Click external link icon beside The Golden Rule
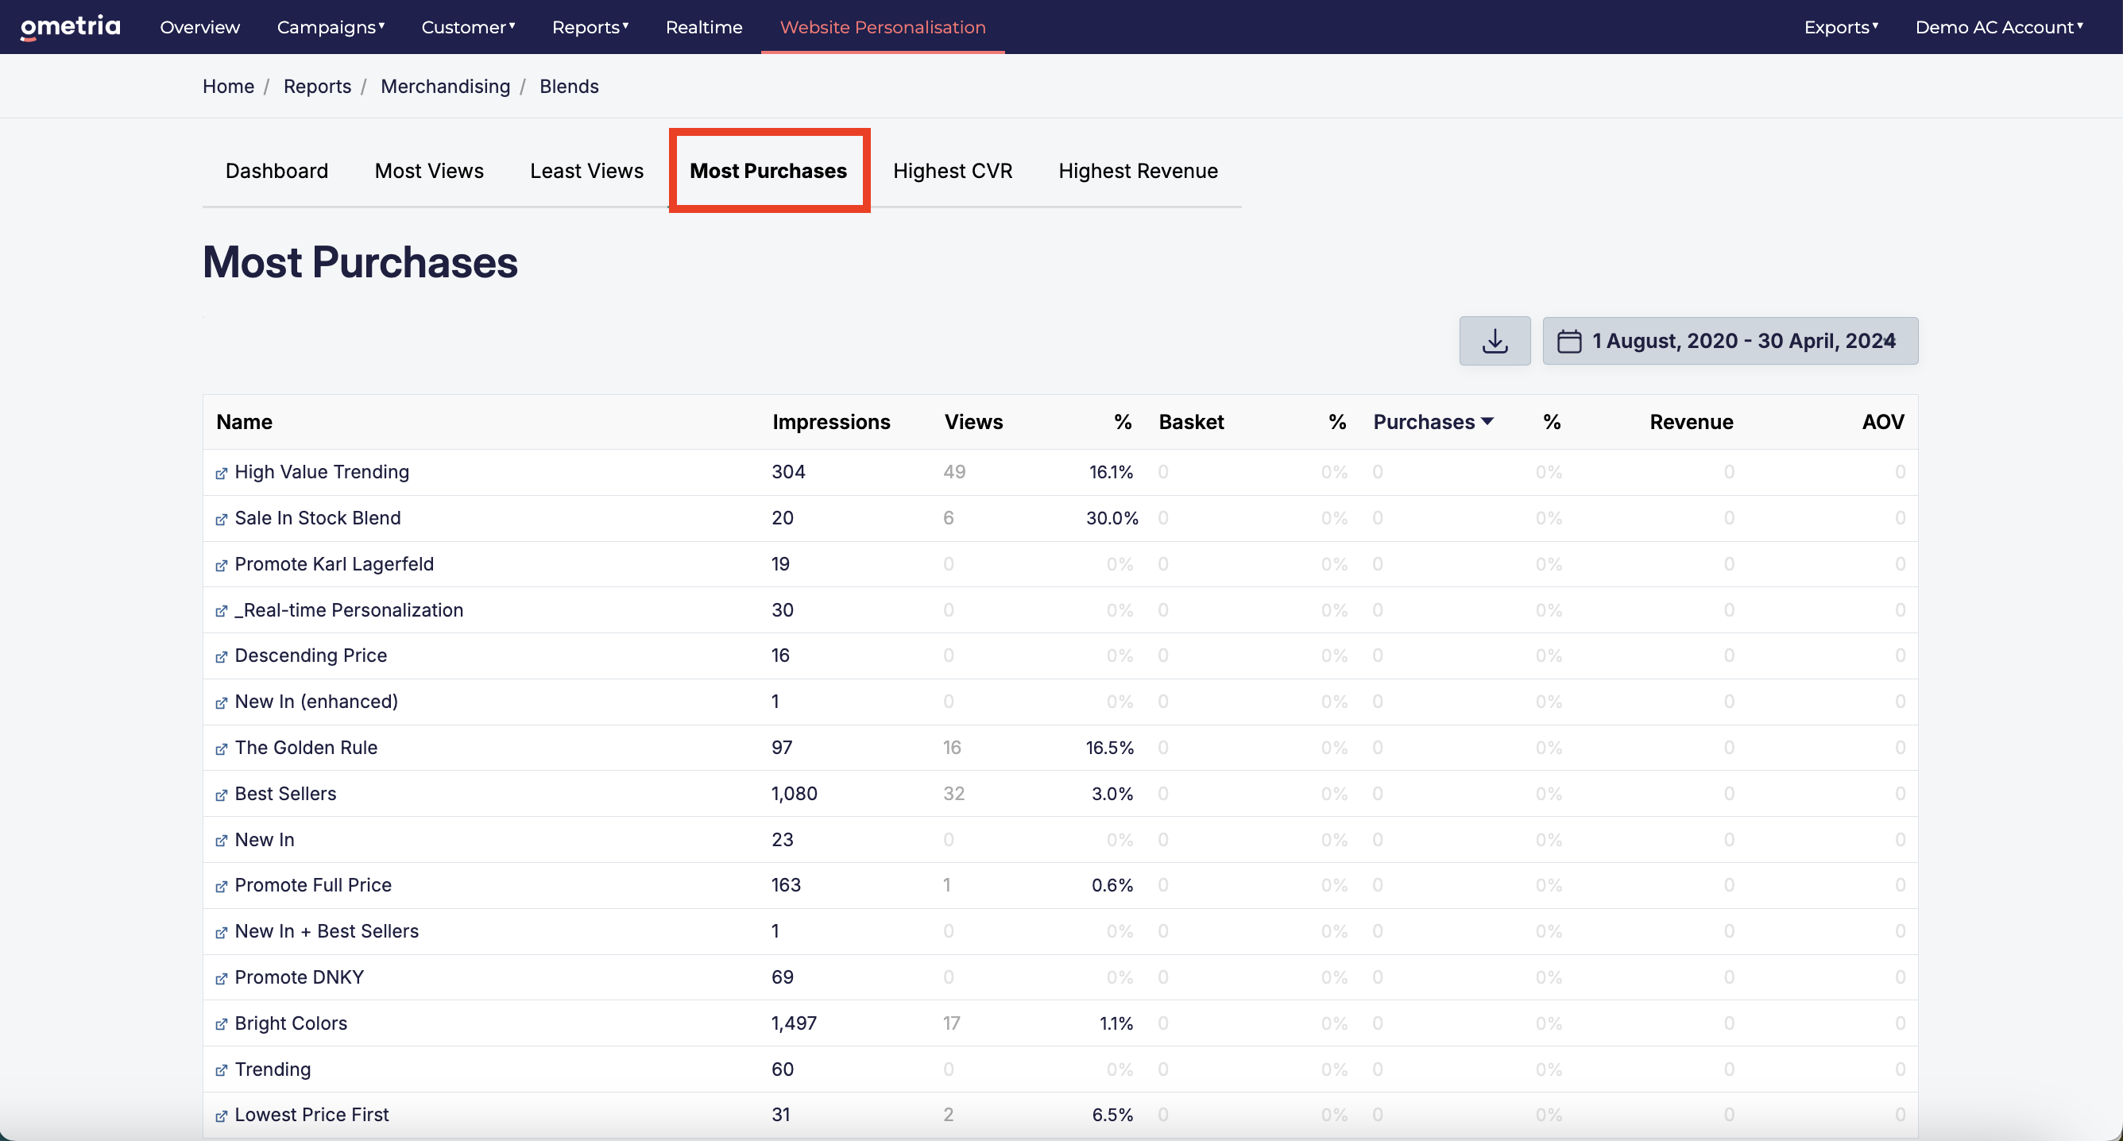Screen dimensions: 2123x1141 (x=221, y=748)
